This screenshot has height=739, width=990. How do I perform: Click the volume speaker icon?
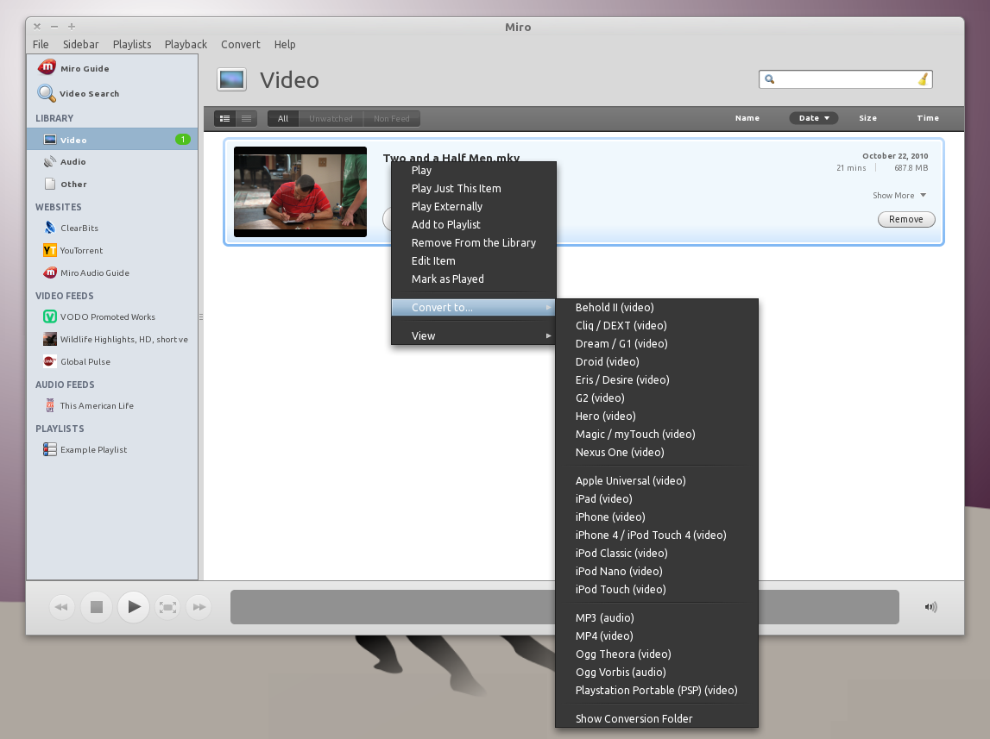click(930, 606)
